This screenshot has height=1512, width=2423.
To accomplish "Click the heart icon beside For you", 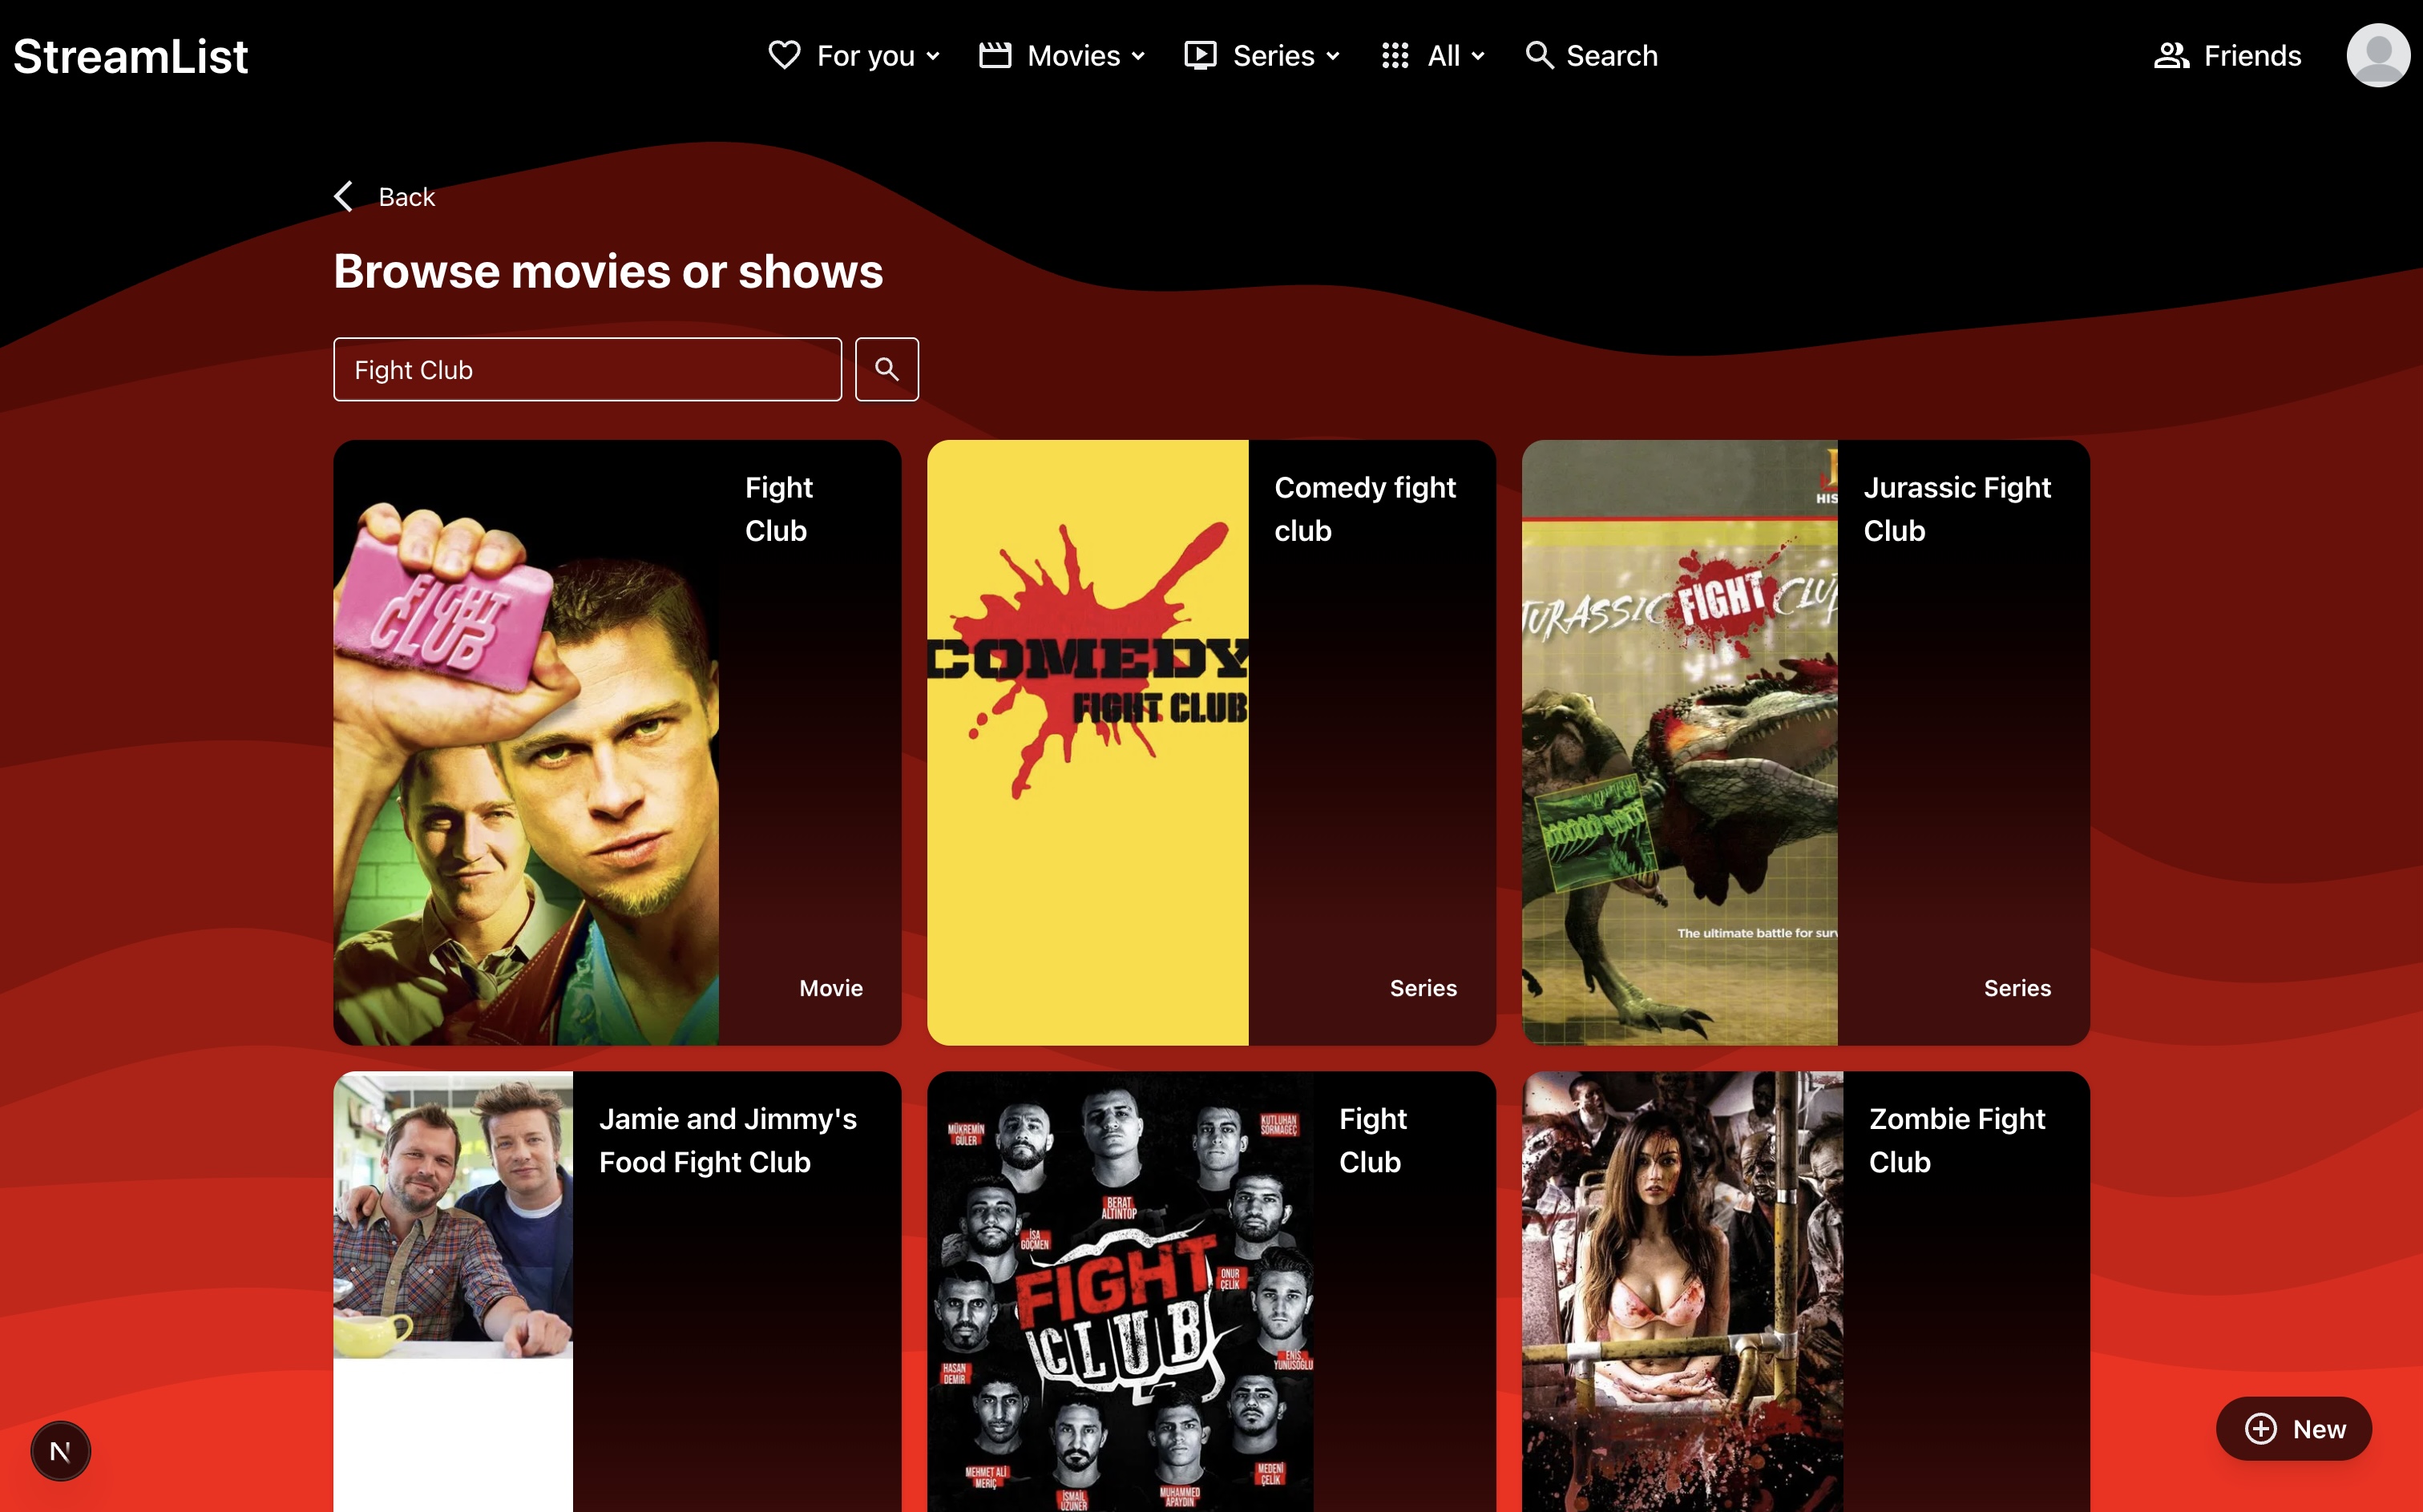I will (784, 55).
